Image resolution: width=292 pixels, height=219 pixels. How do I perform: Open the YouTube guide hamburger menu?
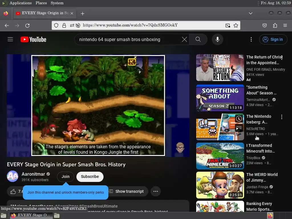pyautogui.click(x=10, y=39)
